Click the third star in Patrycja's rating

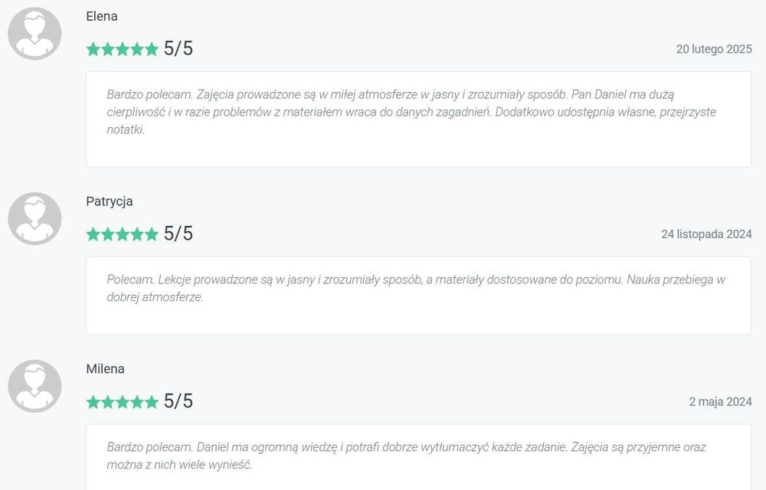[x=123, y=234]
